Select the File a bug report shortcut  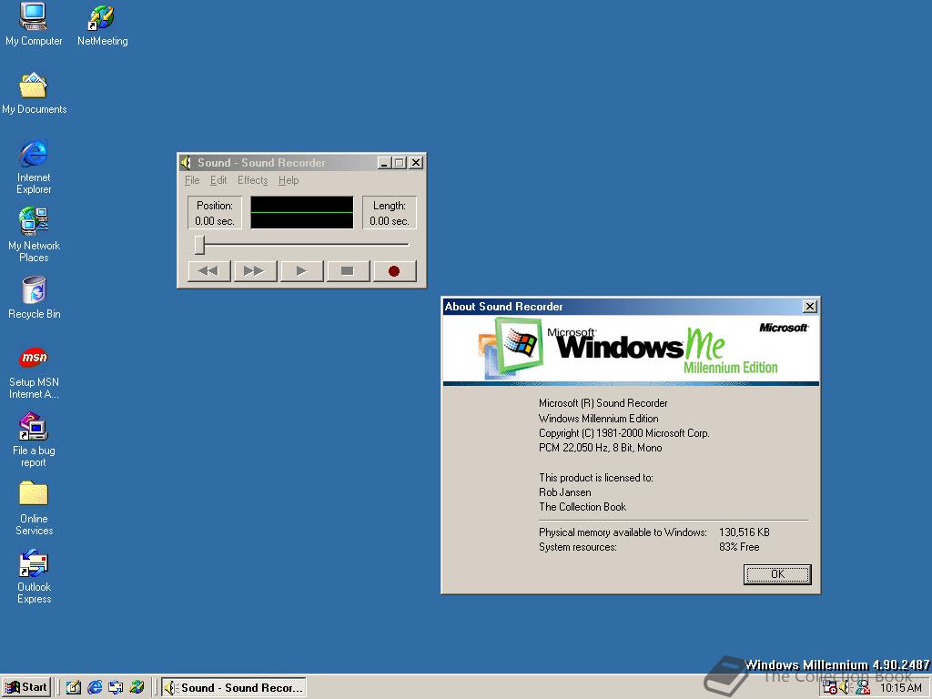34,441
